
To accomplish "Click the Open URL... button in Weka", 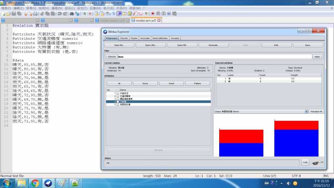I will point(151,45).
